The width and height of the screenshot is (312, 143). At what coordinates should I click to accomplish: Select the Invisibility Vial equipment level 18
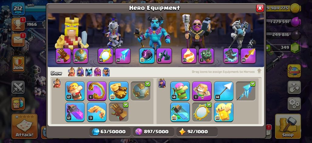point(180,112)
